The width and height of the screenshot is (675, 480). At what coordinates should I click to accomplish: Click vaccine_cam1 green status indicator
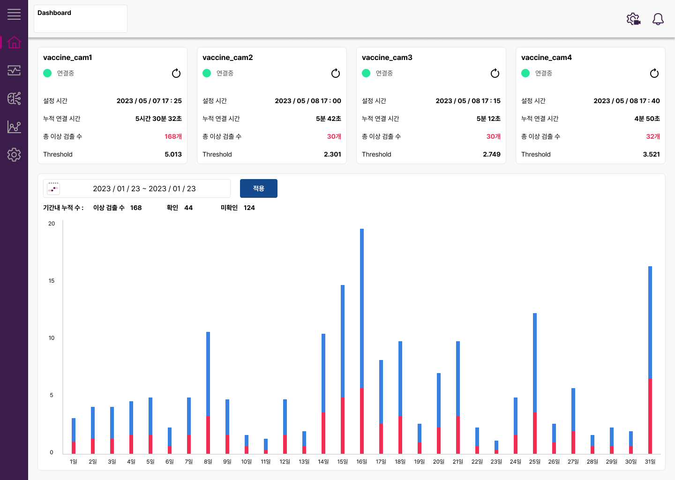tap(47, 73)
